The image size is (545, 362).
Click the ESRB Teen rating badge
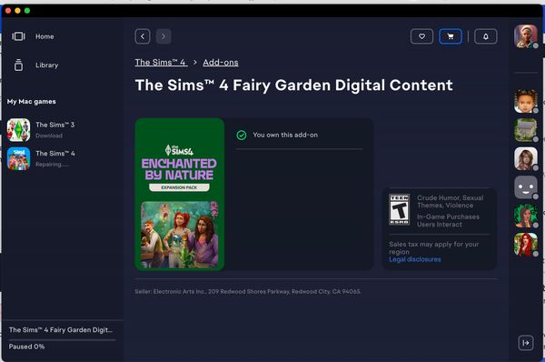399,209
